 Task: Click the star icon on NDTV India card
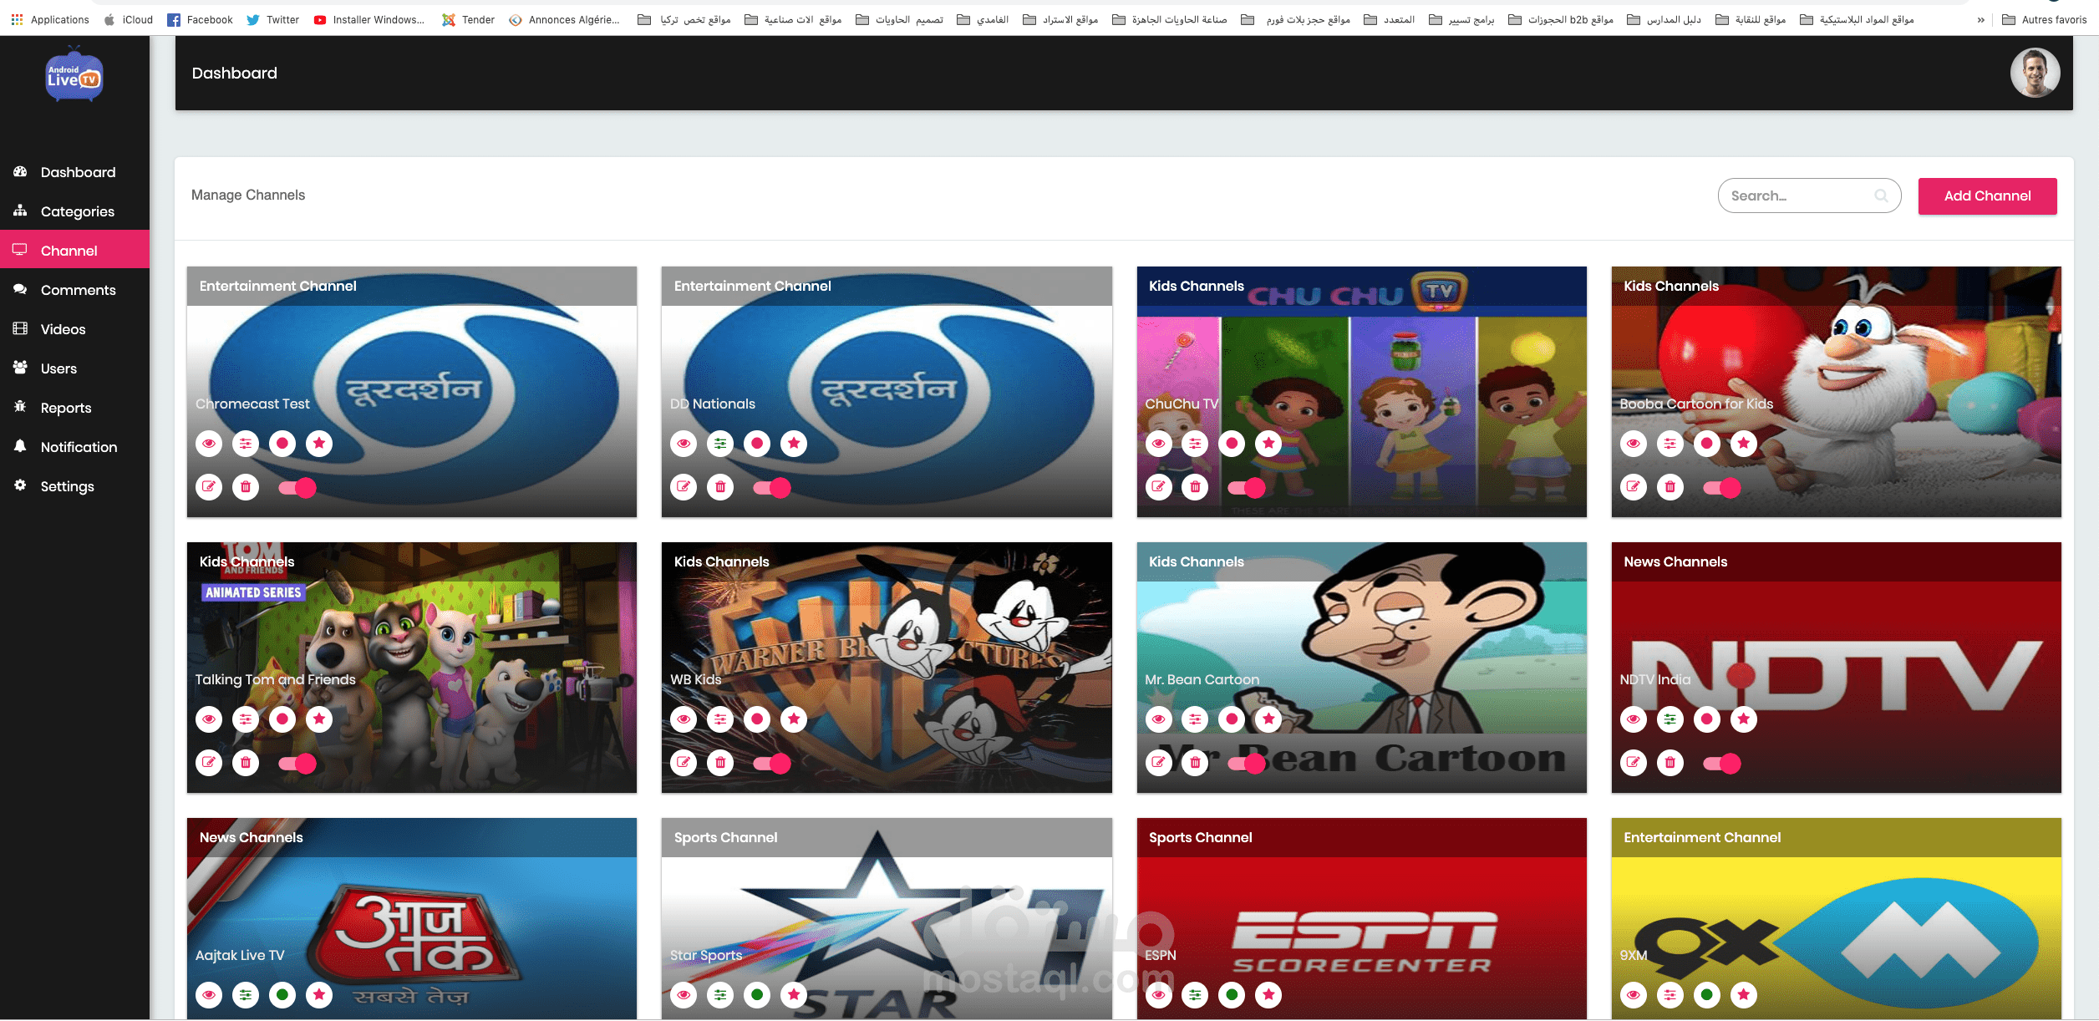click(x=1743, y=719)
